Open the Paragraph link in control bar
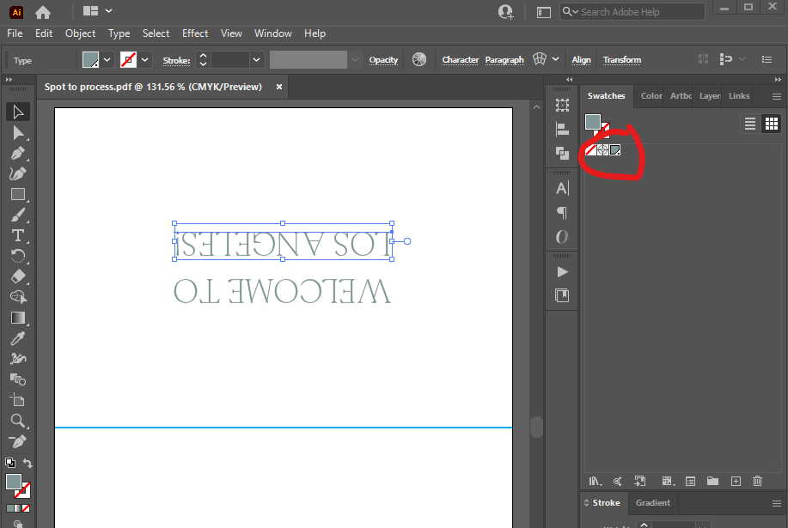 point(504,60)
